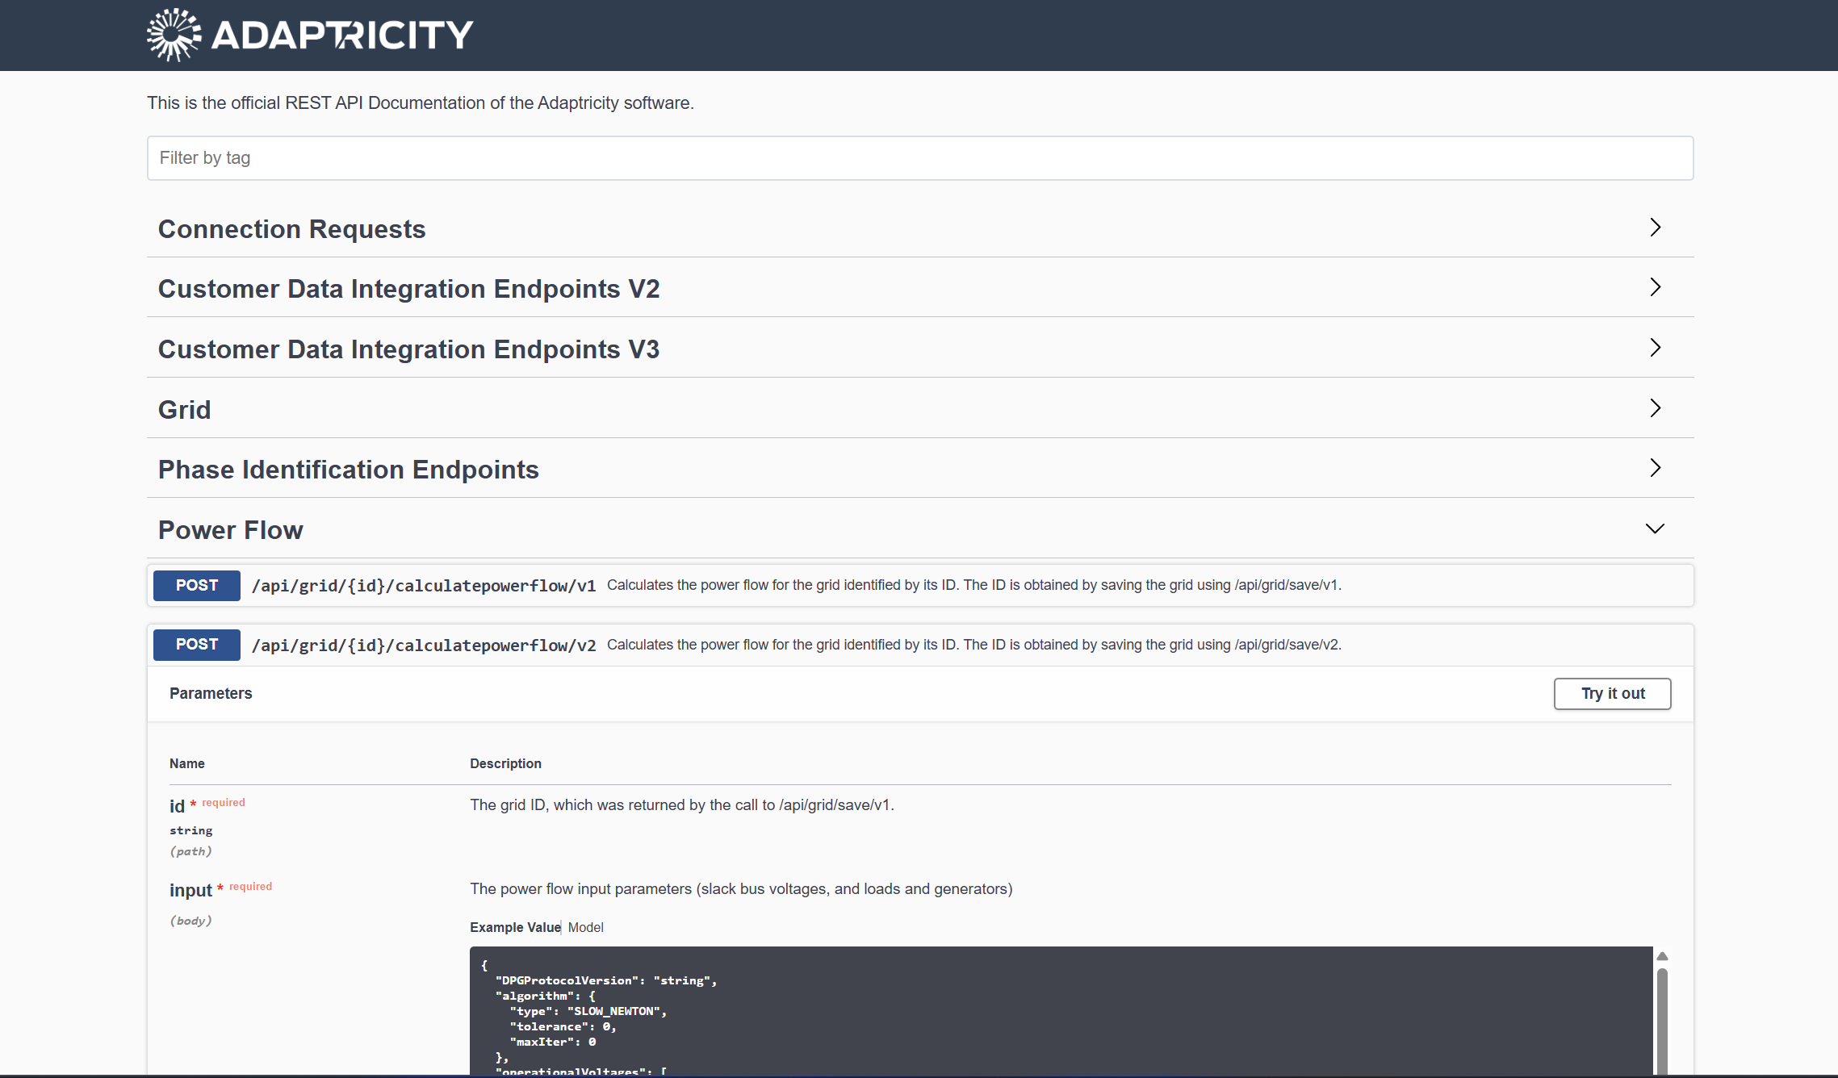
Task: Click the input parameter name
Action: (x=190, y=890)
